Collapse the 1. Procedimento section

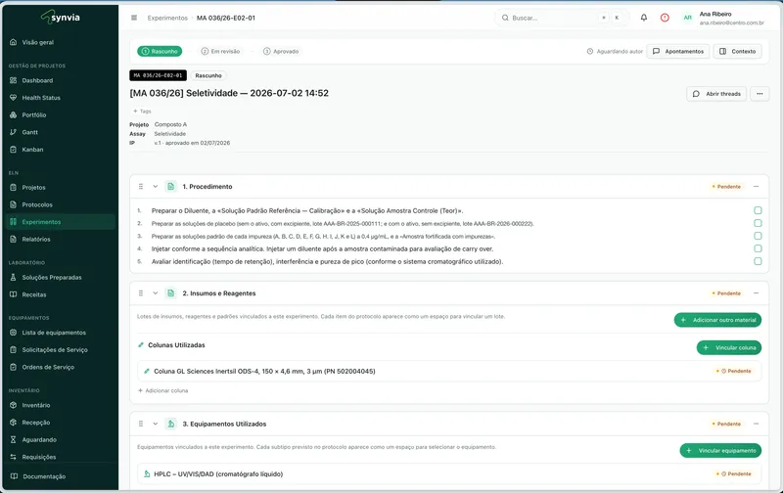pos(156,186)
